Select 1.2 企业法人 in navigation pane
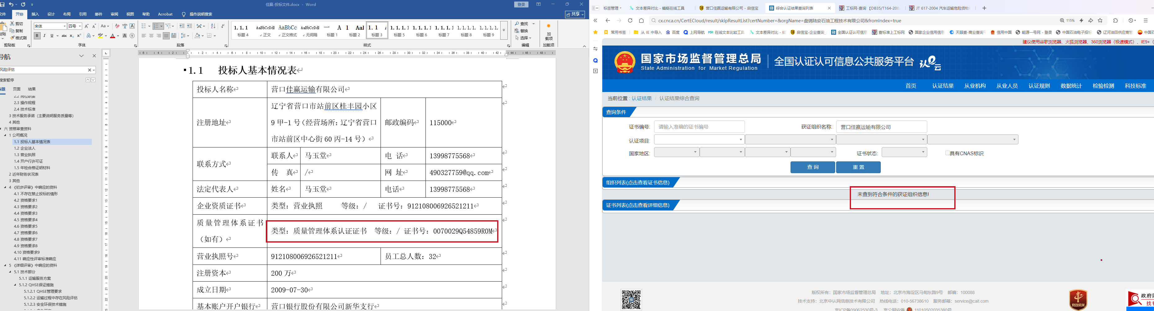The height and width of the screenshot is (311, 1154). coord(25,148)
